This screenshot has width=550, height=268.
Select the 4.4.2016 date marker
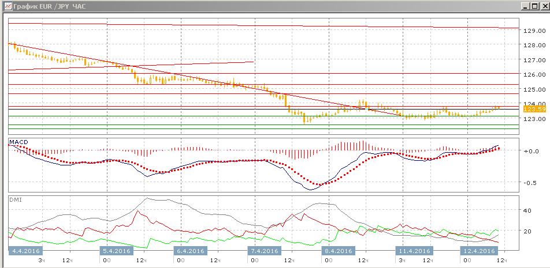25,251
